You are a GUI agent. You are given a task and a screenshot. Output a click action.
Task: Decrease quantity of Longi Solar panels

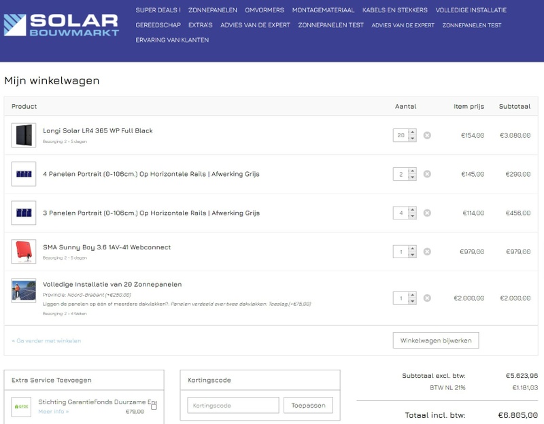(x=412, y=139)
